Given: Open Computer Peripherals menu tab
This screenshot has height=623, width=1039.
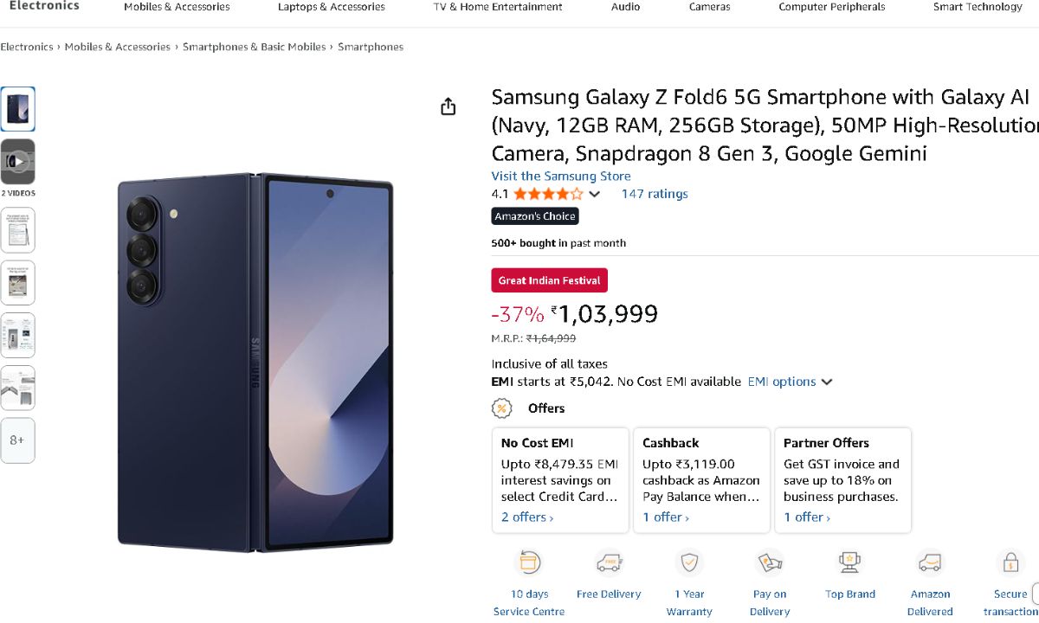Looking at the screenshot, I should coord(831,7).
